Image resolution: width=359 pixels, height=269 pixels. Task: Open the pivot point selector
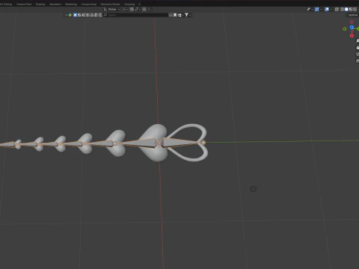click(125, 9)
